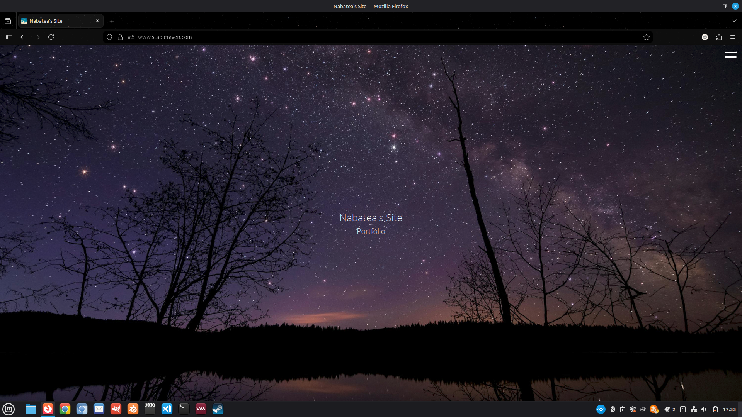This screenshot has width=742, height=417.
Task: Open recent browsing tab overview button
Action: pyautogui.click(x=8, y=21)
